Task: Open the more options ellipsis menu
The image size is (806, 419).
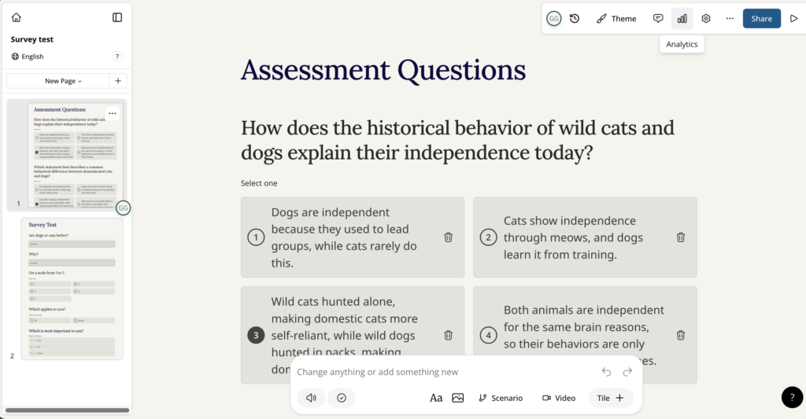Action: tap(730, 19)
